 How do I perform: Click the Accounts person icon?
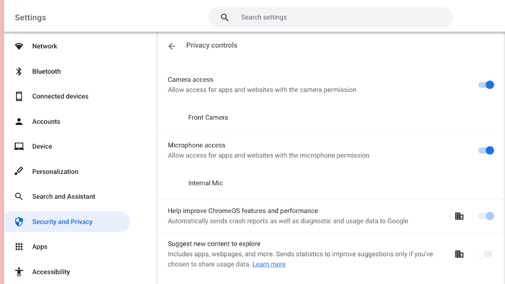[x=19, y=122]
